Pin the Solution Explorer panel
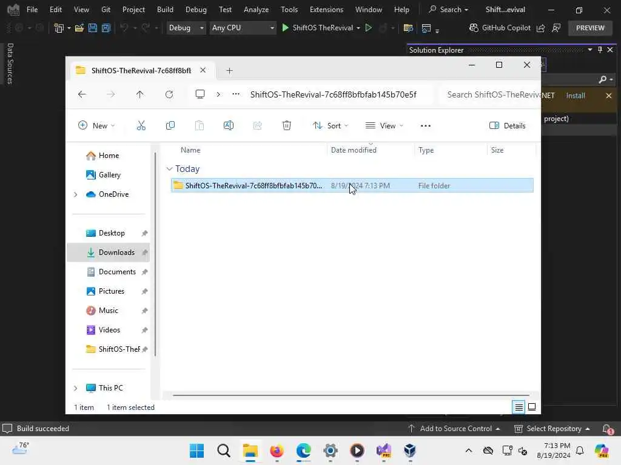Viewport: 621px width, 465px height. [x=600, y=50]
